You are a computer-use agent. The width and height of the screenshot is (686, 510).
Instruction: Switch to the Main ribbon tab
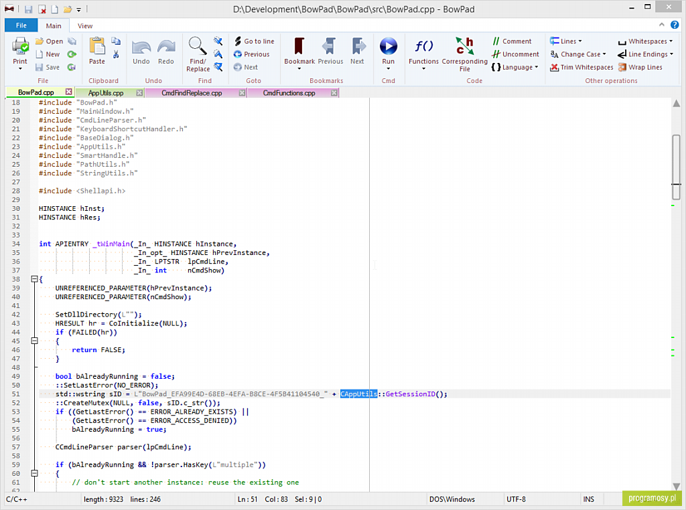point(54,26)
